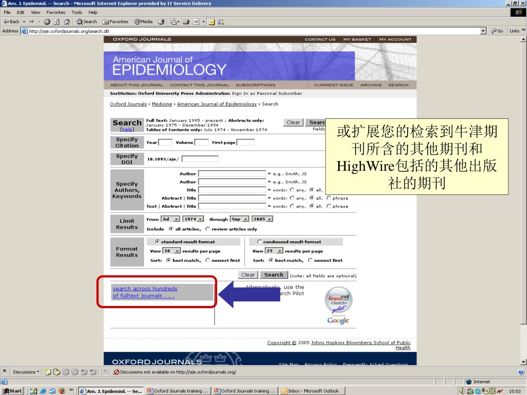This screenshot has height=395, width=527.
Task: Open the Discussions dropdown menu
Action: coord(26,372)
